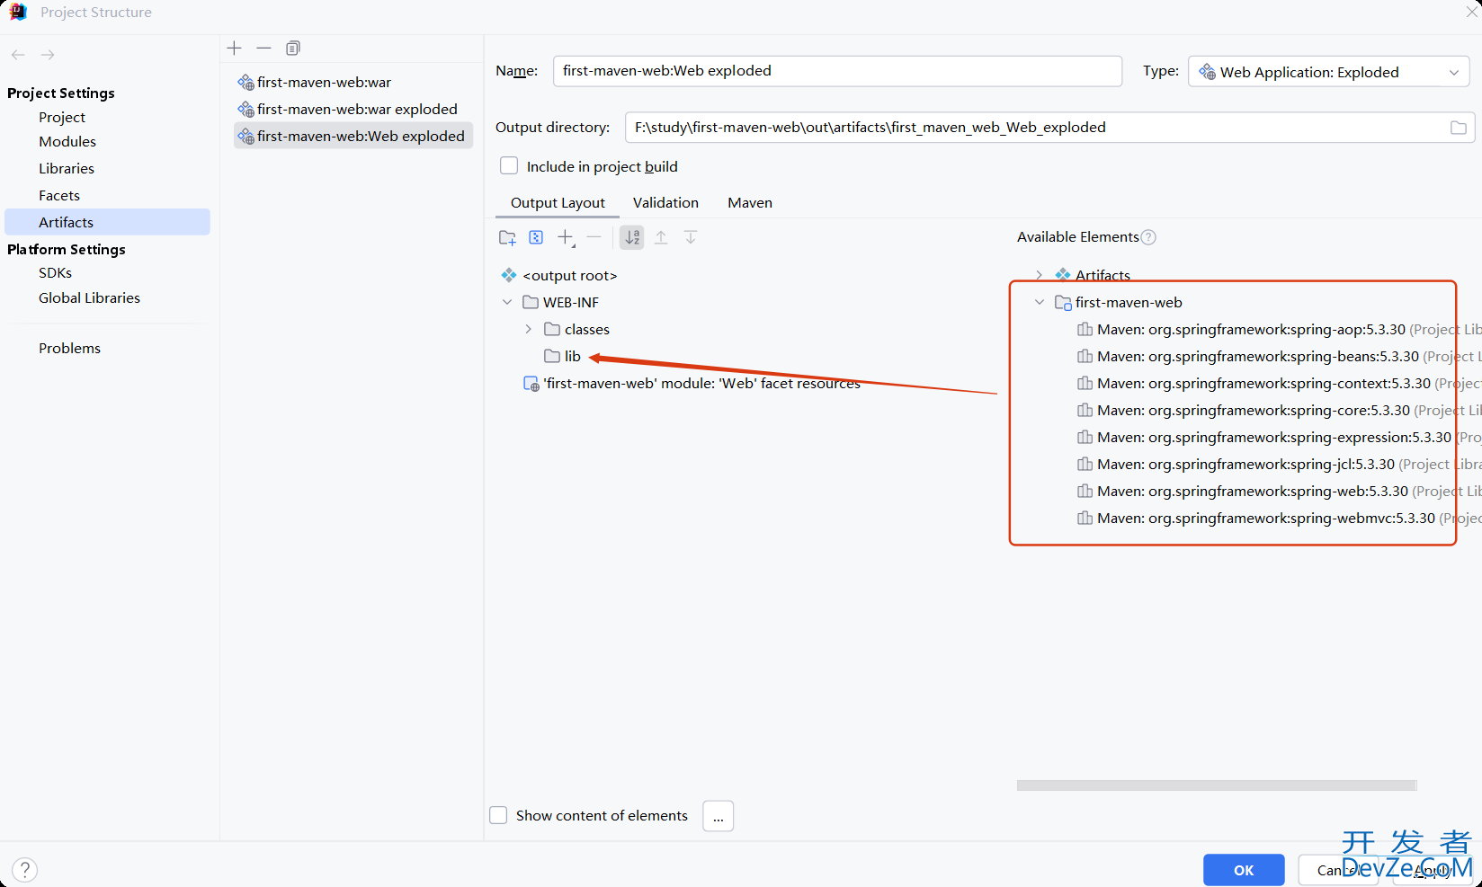Click the Add Copy Of plus icon
Image resolution: width=1482 pixels, height=887 pixels.
[566, 237]
